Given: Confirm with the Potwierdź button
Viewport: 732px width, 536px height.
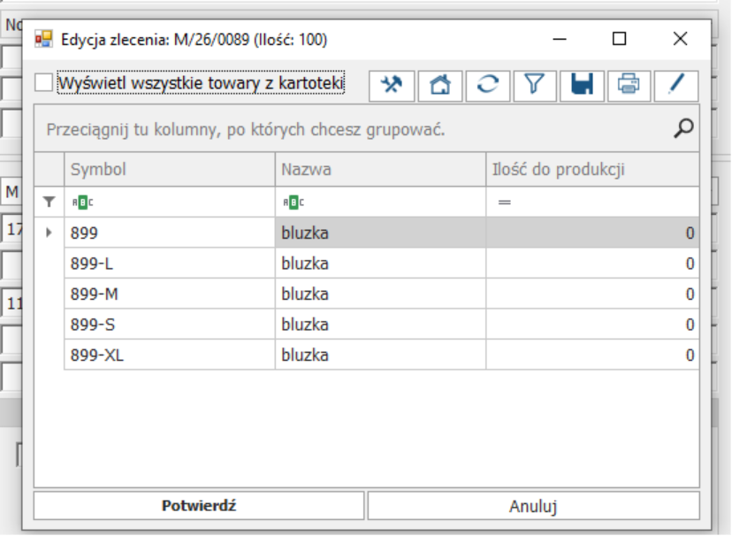Looking at the screenshot, I should click(199, 506).
